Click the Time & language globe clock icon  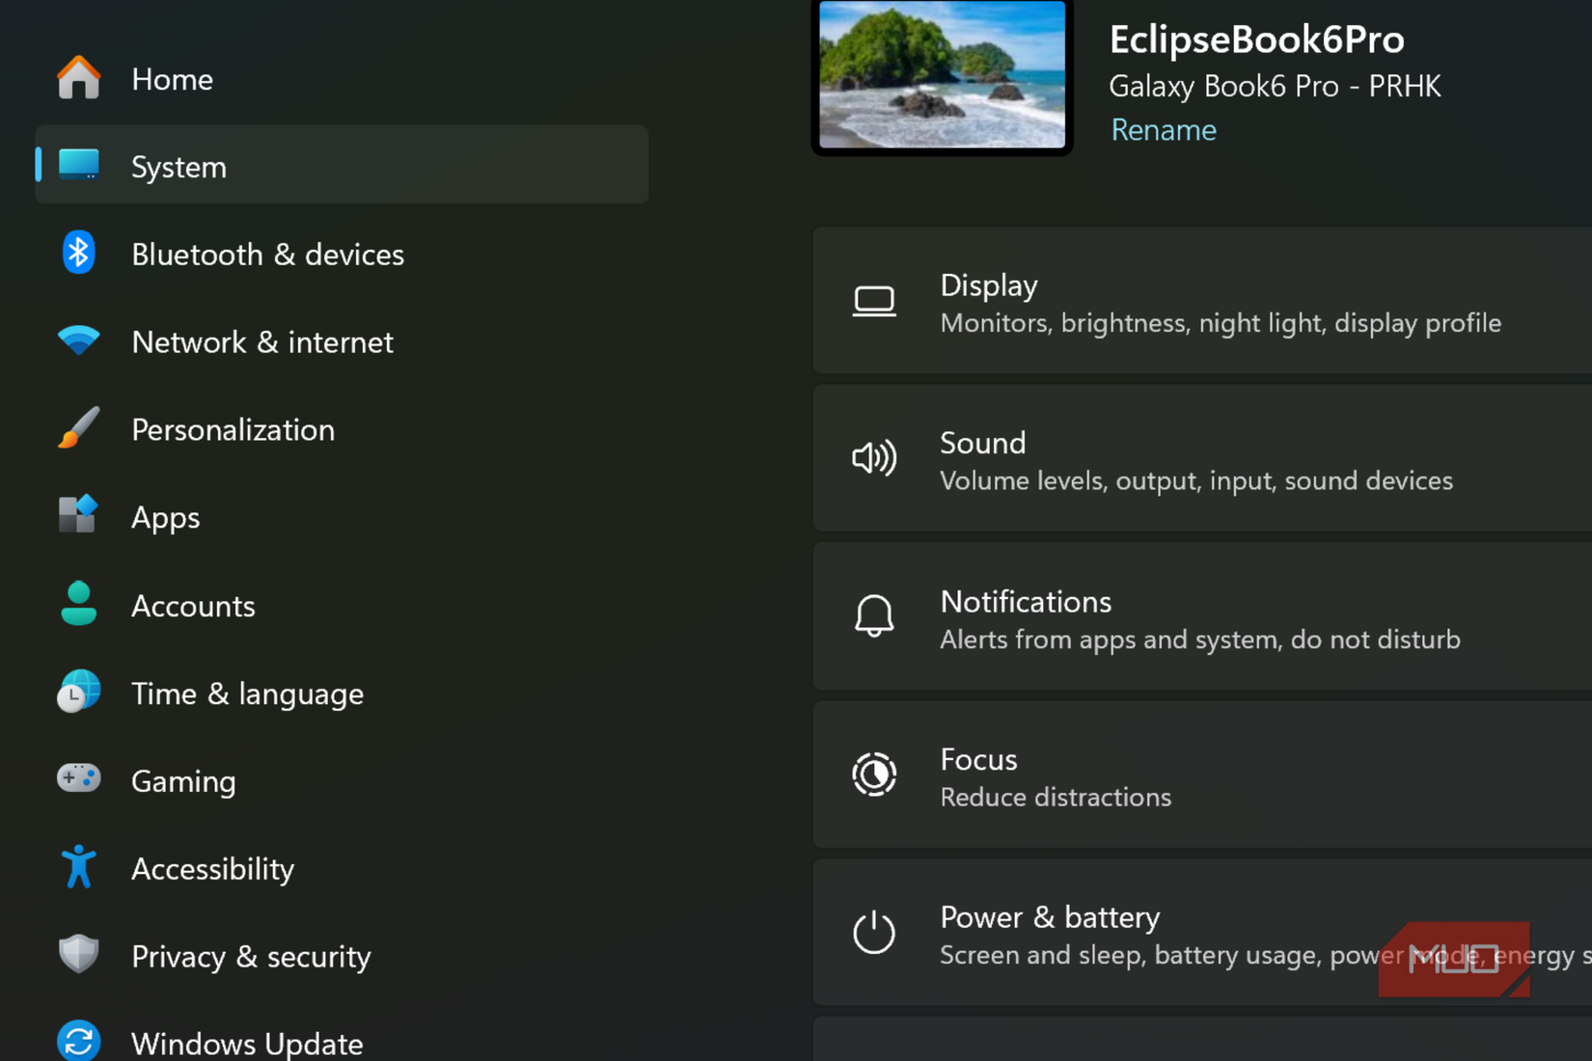tap(78, 692)
